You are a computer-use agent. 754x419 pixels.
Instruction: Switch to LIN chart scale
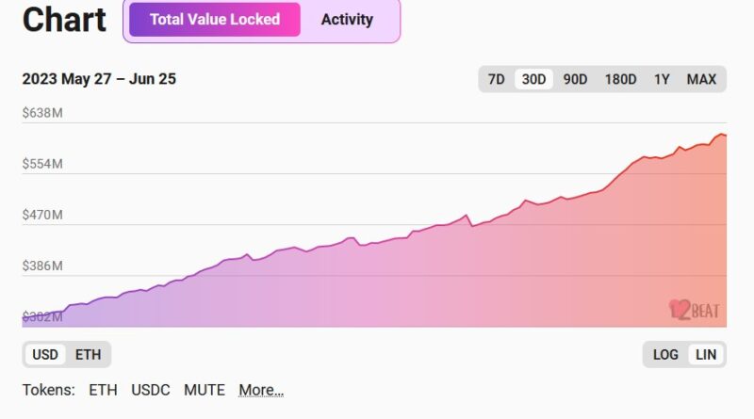pos(705,354)
